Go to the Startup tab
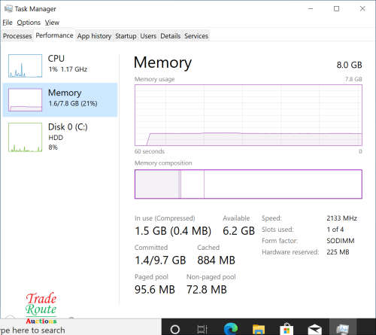This screenshot has width=376, height=335. (x=126, y=36)
